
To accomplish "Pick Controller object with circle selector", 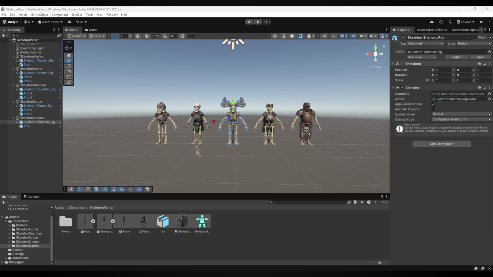I will tap(489, 94).
